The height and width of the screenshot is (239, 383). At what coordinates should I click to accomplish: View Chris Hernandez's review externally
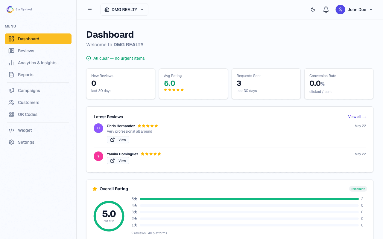coord(118,140)
